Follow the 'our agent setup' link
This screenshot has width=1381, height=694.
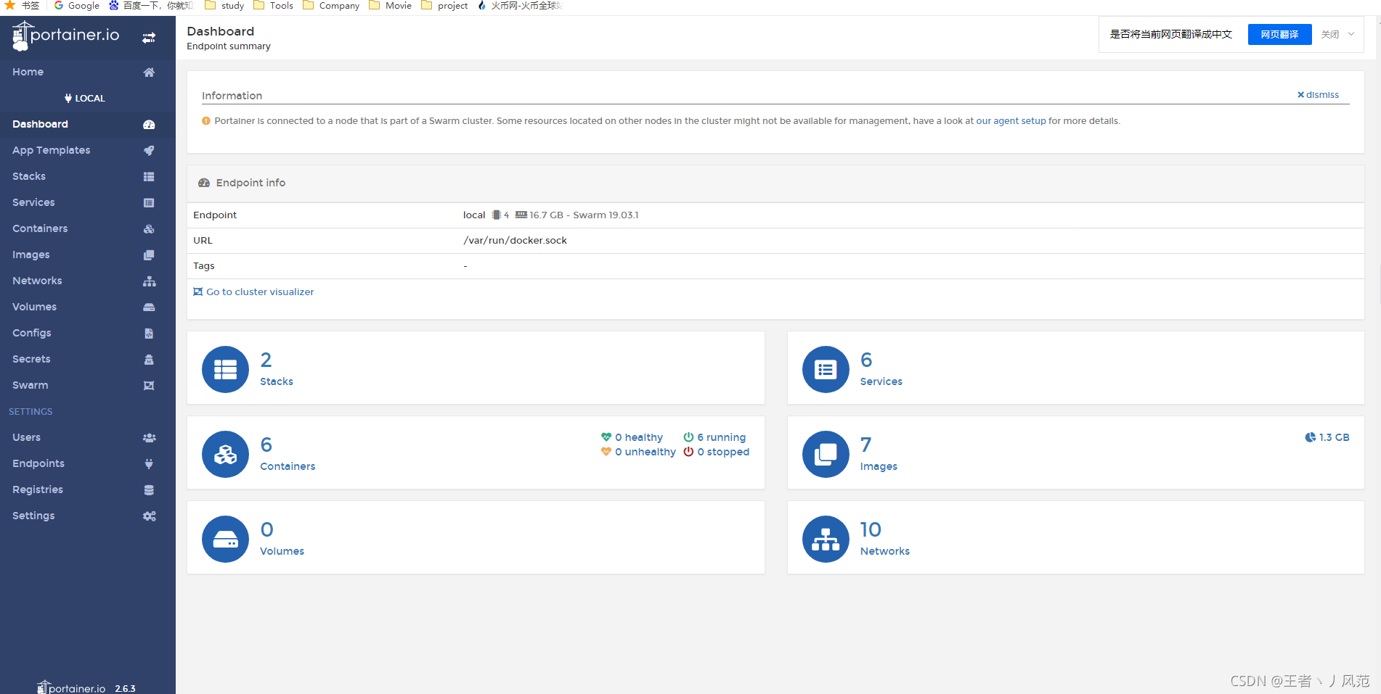click(x=1011, y=121)
